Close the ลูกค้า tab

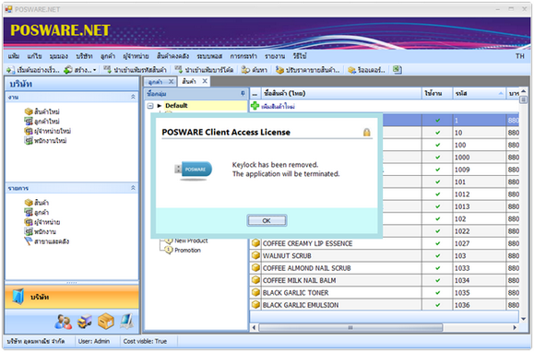coord(171,81)
